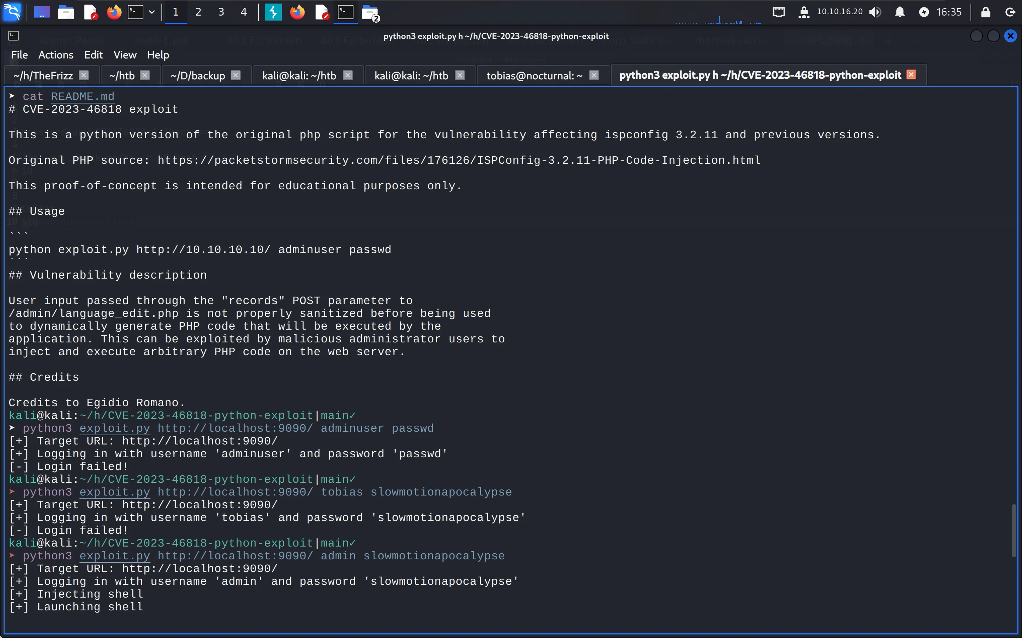
Task: Click 'Credits to Egidio Romano.' line
Action: point(97,403)
